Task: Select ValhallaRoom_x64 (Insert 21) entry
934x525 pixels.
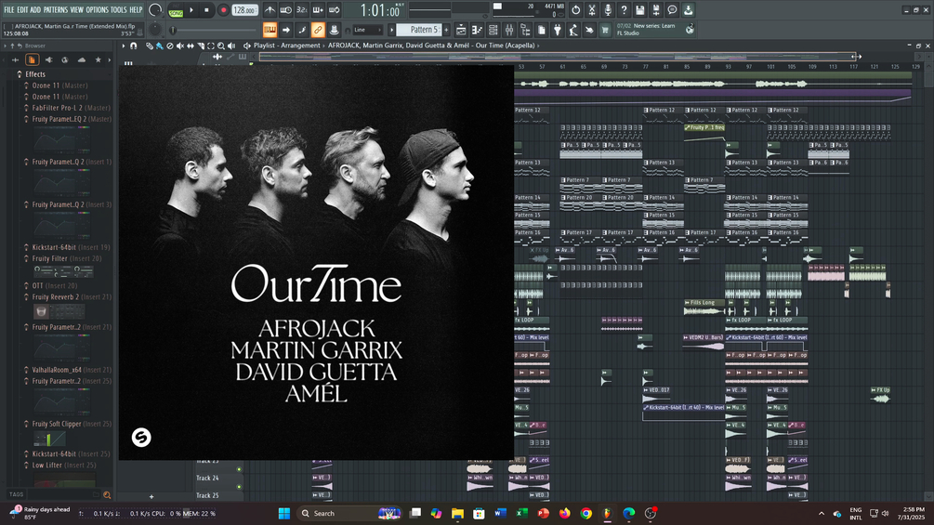Action: click(x=72, y=370)
